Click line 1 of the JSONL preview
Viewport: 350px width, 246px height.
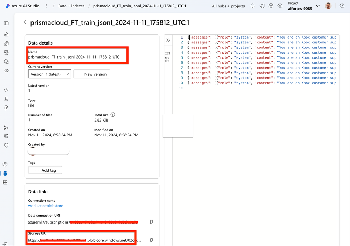pyautogui.click(x=262, y=37)
